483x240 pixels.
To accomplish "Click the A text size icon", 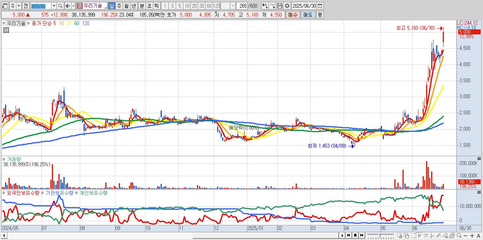I will 478,235.
